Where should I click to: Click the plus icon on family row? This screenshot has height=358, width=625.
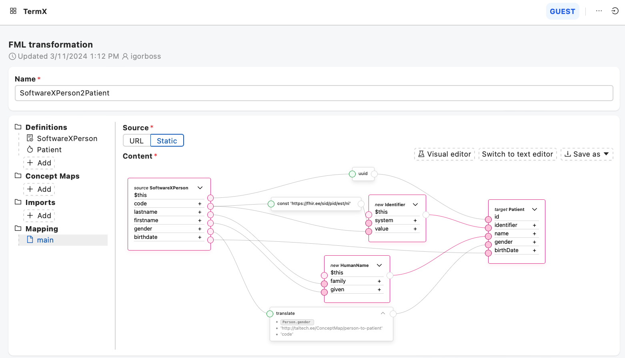click(x=379, y=281)
